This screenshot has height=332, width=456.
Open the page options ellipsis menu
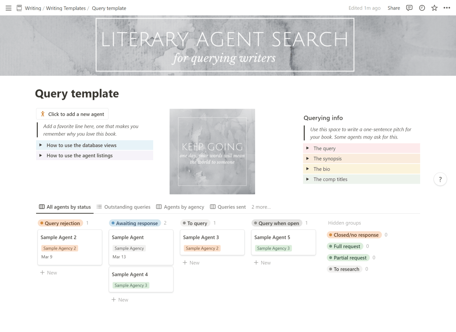coord(447,8)
